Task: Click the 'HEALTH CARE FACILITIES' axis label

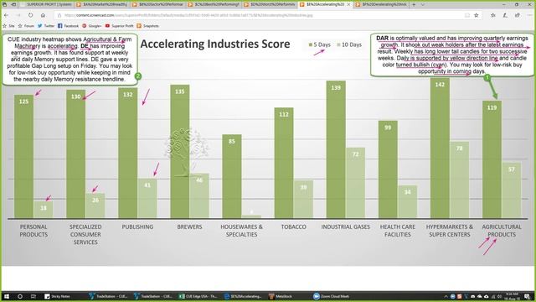Action: (398, 231)
